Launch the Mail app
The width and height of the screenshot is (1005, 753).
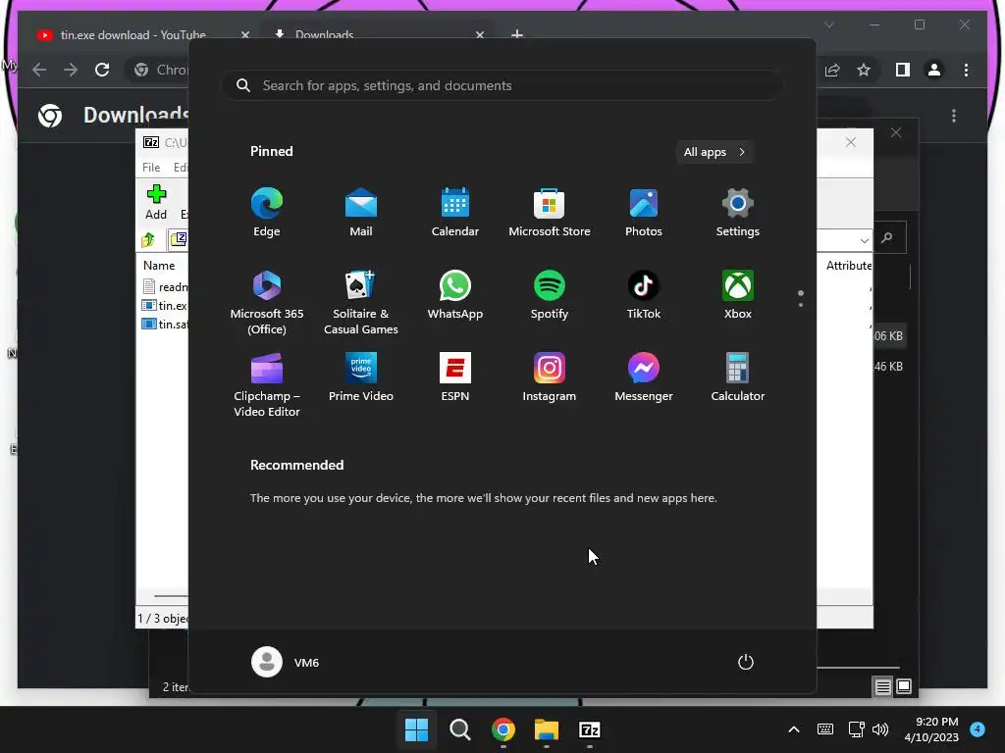click(361, 212)
